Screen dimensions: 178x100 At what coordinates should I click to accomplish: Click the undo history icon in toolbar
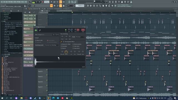click(x=110, y=2)
